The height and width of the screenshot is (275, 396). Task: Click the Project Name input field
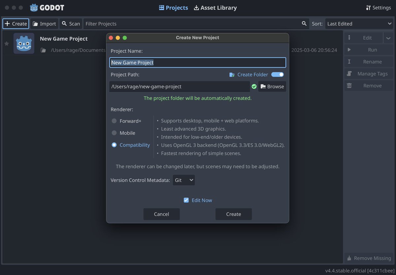[x=198, y=62]
